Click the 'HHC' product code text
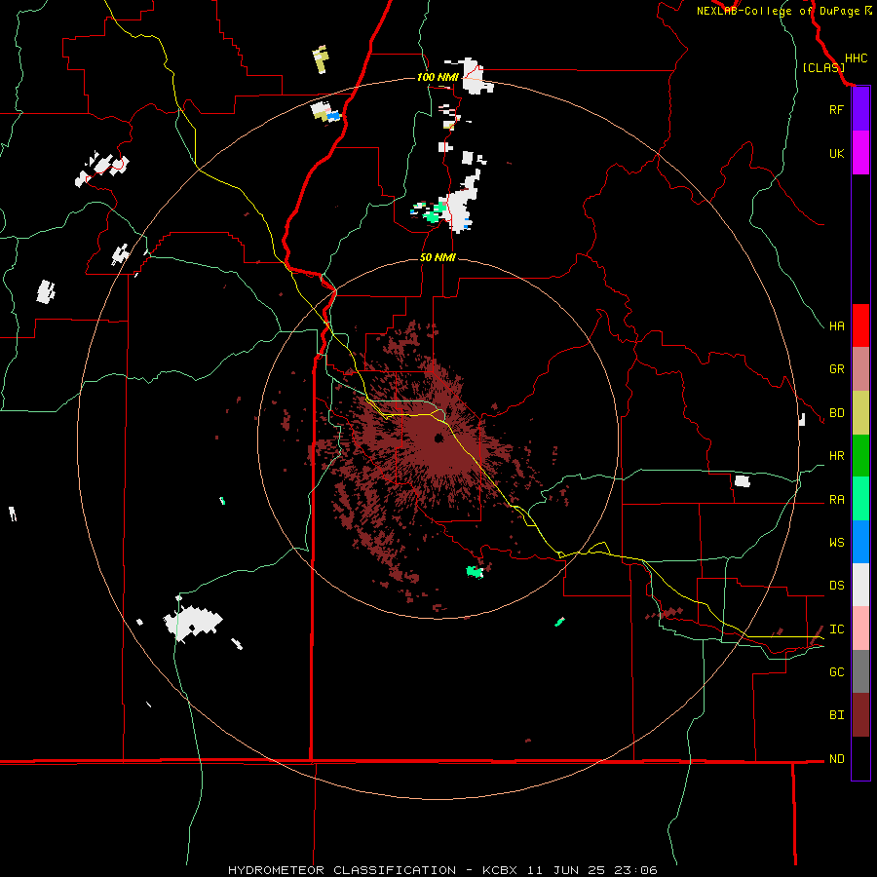The width and height of the screenshot is (877, 877). point(856,58)
